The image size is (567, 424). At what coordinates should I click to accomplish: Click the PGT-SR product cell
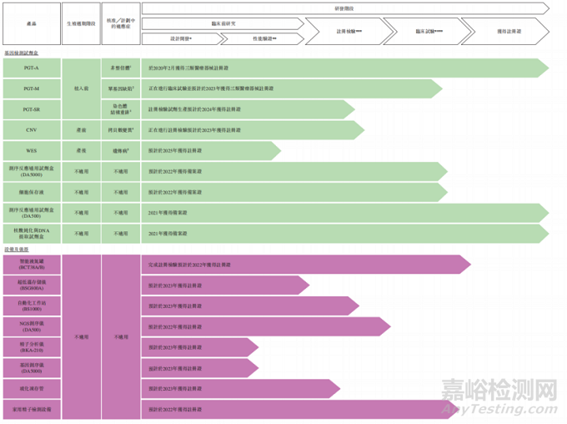[x=32, y=109]
